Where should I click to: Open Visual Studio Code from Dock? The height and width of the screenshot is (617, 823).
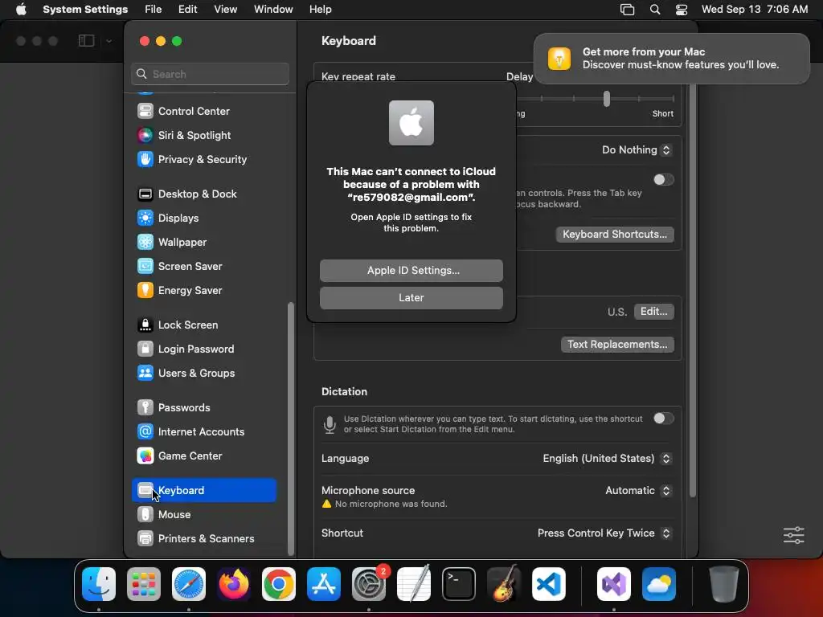549,584
